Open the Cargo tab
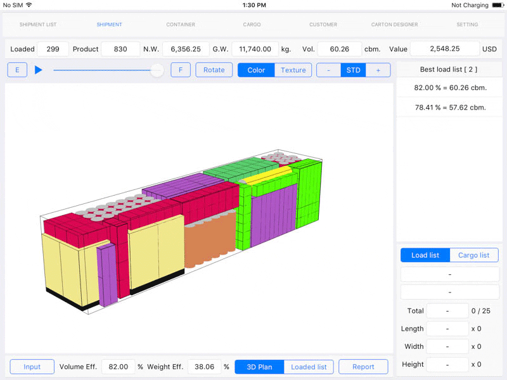 pyautogui.click(x=252, y=25)
